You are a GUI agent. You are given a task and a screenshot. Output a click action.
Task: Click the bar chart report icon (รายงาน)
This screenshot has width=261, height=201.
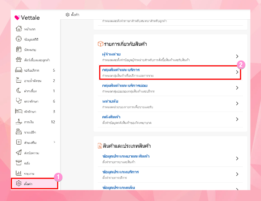click(18, 173)
